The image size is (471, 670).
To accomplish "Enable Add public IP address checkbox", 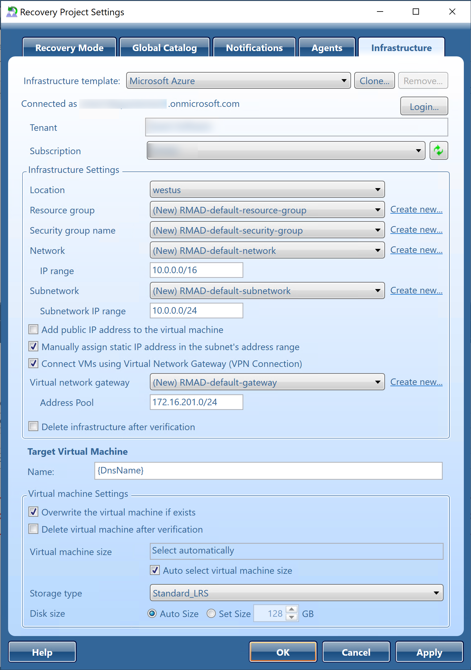I will (33, 330).
